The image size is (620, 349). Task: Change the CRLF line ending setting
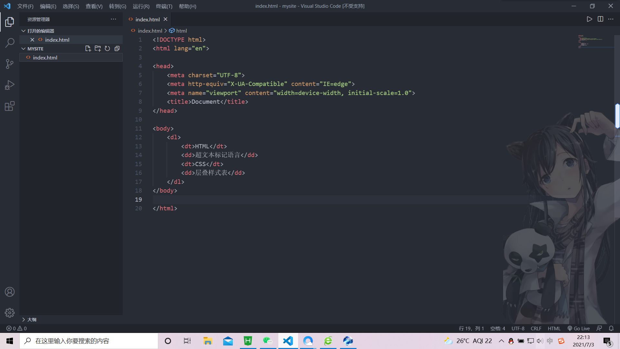[x=536, y=328]
